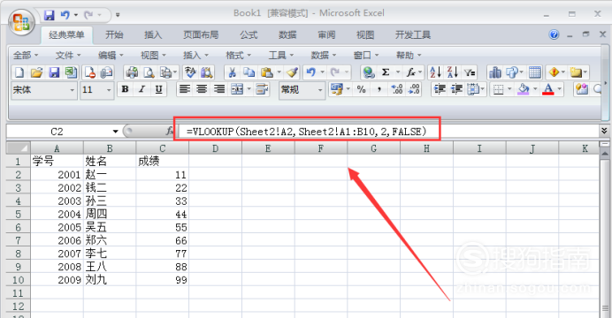Apply the Fill Color paint bucket
This screenshot has height=318, width=612.
524,89
